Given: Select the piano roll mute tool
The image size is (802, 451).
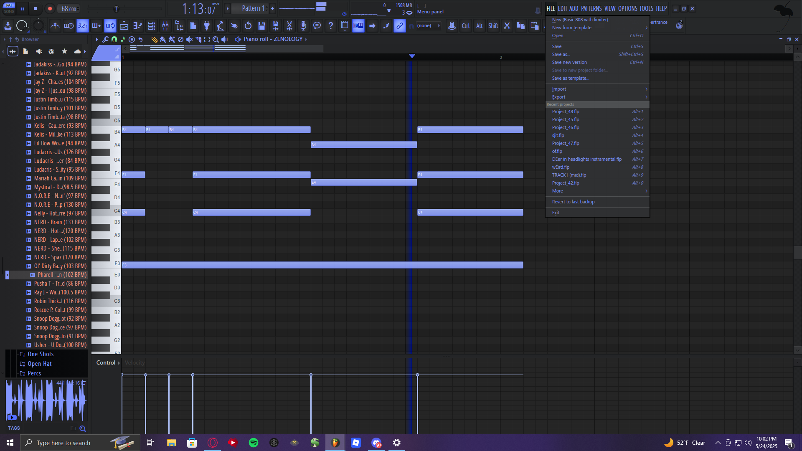Looking at the screenshot, I should pos(189,39).
